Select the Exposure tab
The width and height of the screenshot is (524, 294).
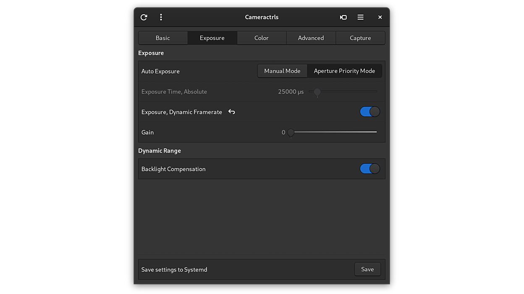pyautogui.click(x=212, y=38)
